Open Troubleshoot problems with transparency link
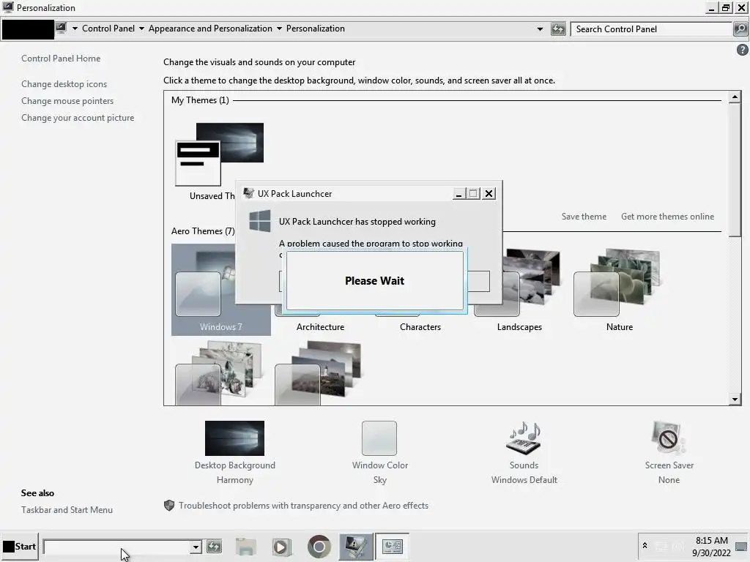The image size is (750, 562). click(x=303, y=506)
